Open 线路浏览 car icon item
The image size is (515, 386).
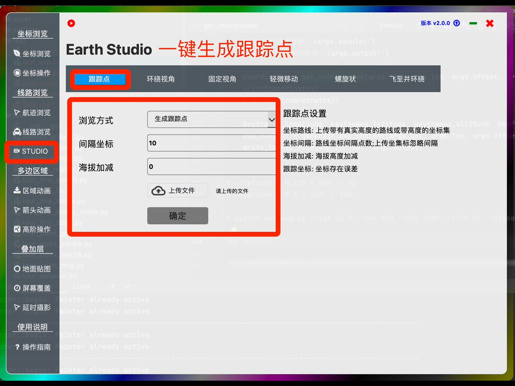click(17, 132)
